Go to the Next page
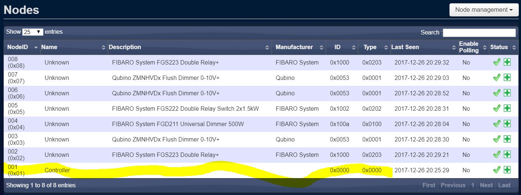 coord(486,185)
